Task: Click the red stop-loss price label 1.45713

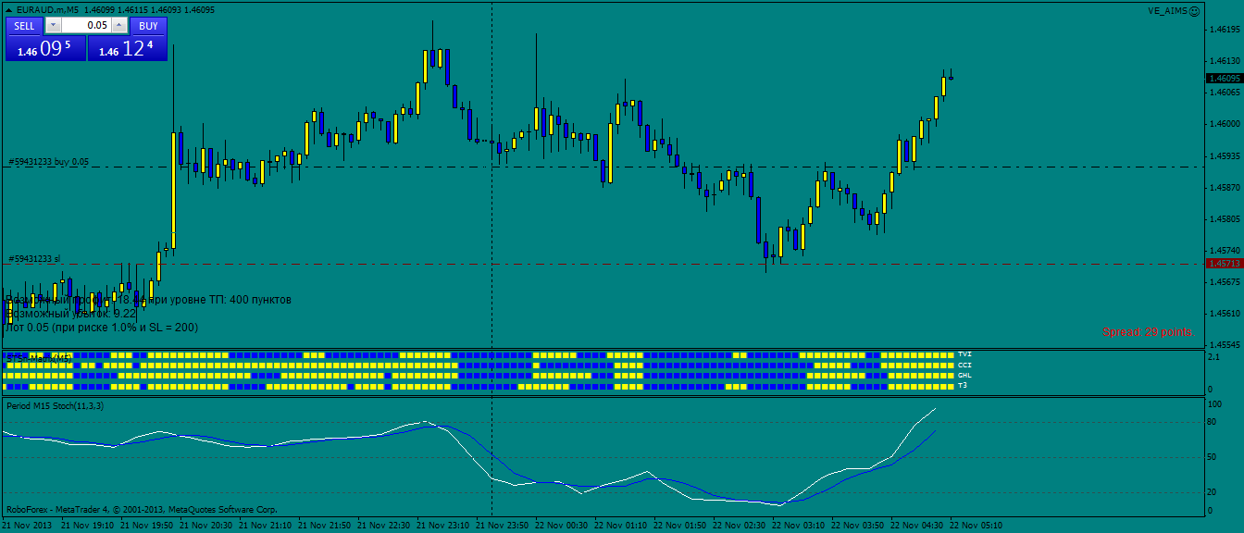Action: click(x=1224, y=264)
